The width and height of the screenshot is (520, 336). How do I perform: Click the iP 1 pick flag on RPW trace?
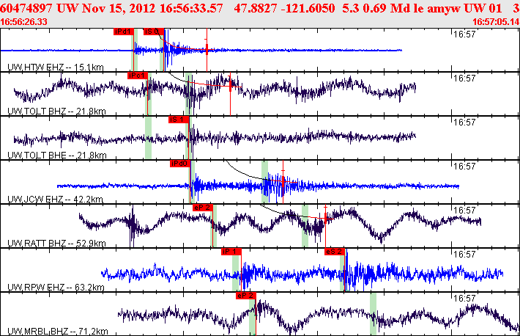[231, 251]
